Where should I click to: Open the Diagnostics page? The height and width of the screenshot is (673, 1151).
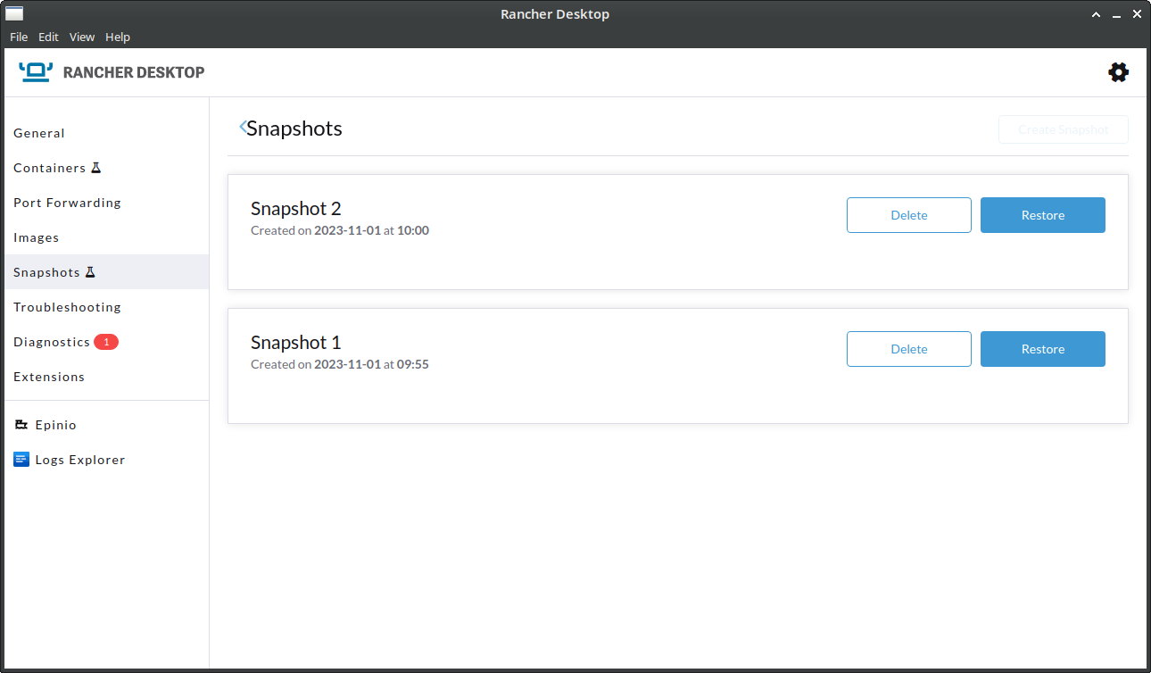[x=106, y=342]
